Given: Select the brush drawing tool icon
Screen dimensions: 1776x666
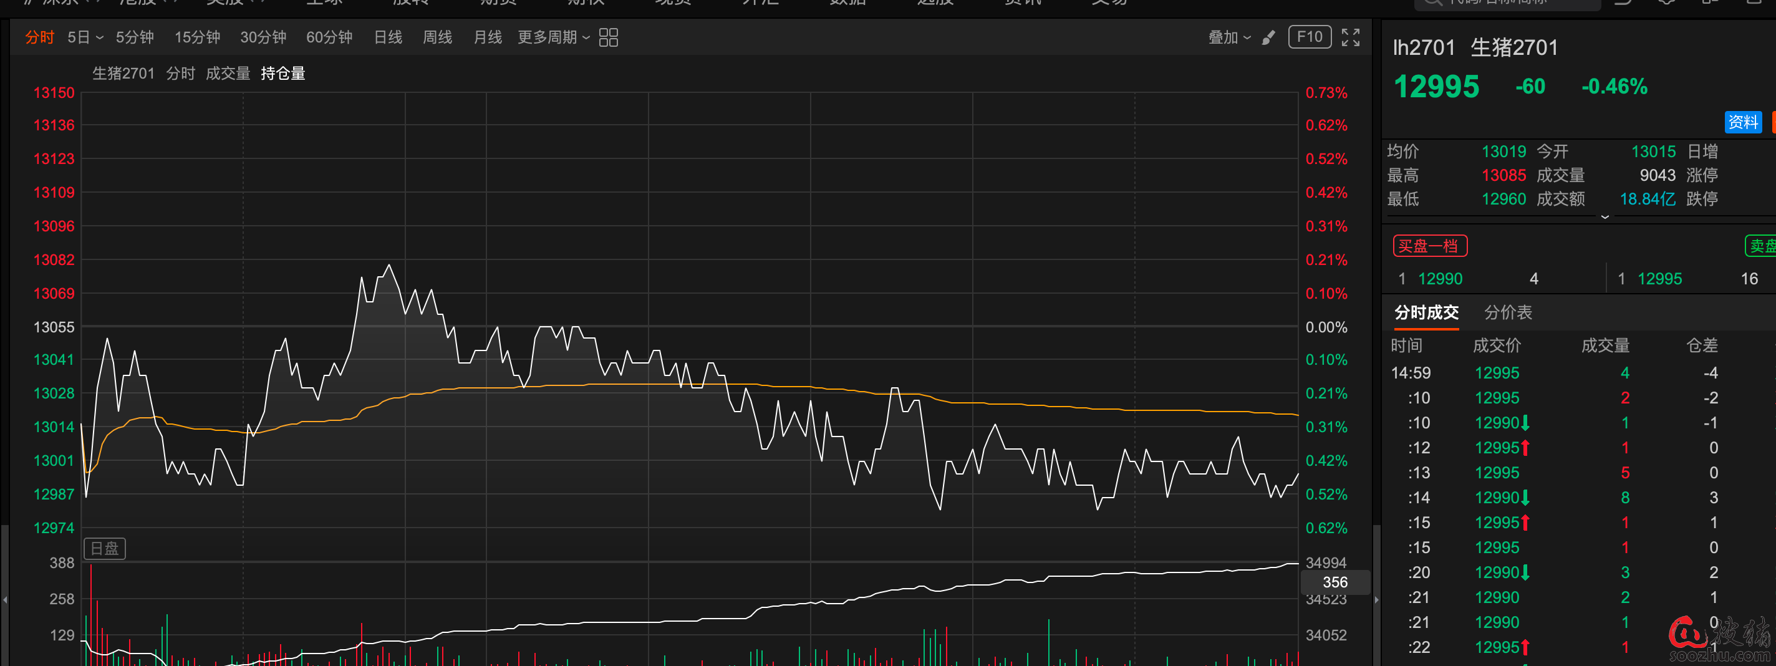Looking at the screenshot, I should click(1268, 37).
